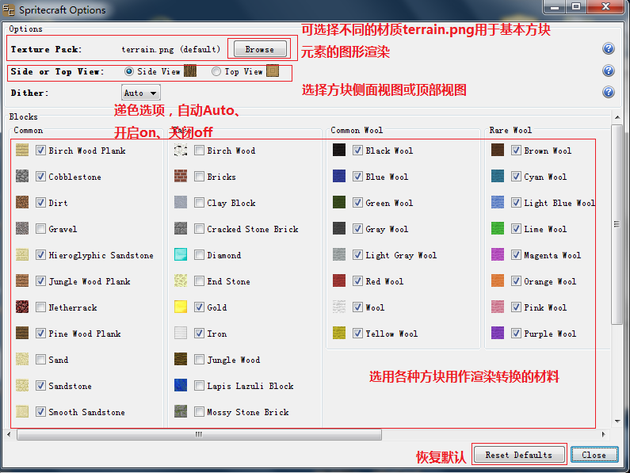Check the Clay Block checkbox
Screen dimensions: 630x473
click(x=199, y=203)
